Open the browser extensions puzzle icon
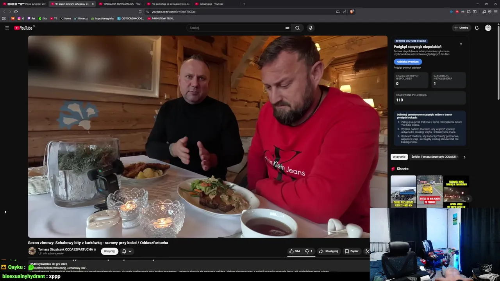Viewport: 500px width, 281px height. click(x=469, y=12)
